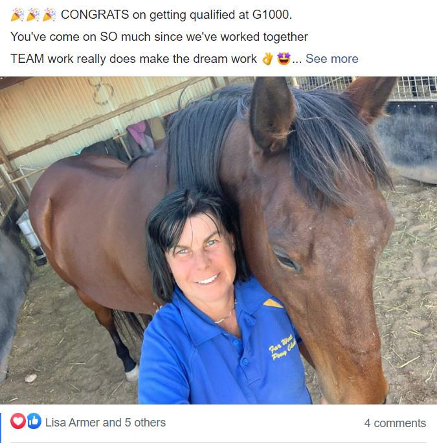
Task: Click the ellipsis before See more
Action: (297, 62)
